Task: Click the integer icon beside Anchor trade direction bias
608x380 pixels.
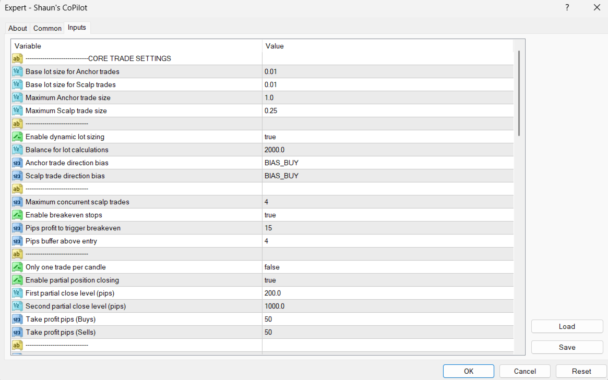Action: pos(17,163)
